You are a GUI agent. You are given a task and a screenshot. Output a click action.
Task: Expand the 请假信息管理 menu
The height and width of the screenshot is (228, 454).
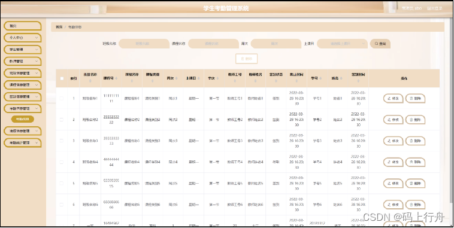click(x=23, y=131)
